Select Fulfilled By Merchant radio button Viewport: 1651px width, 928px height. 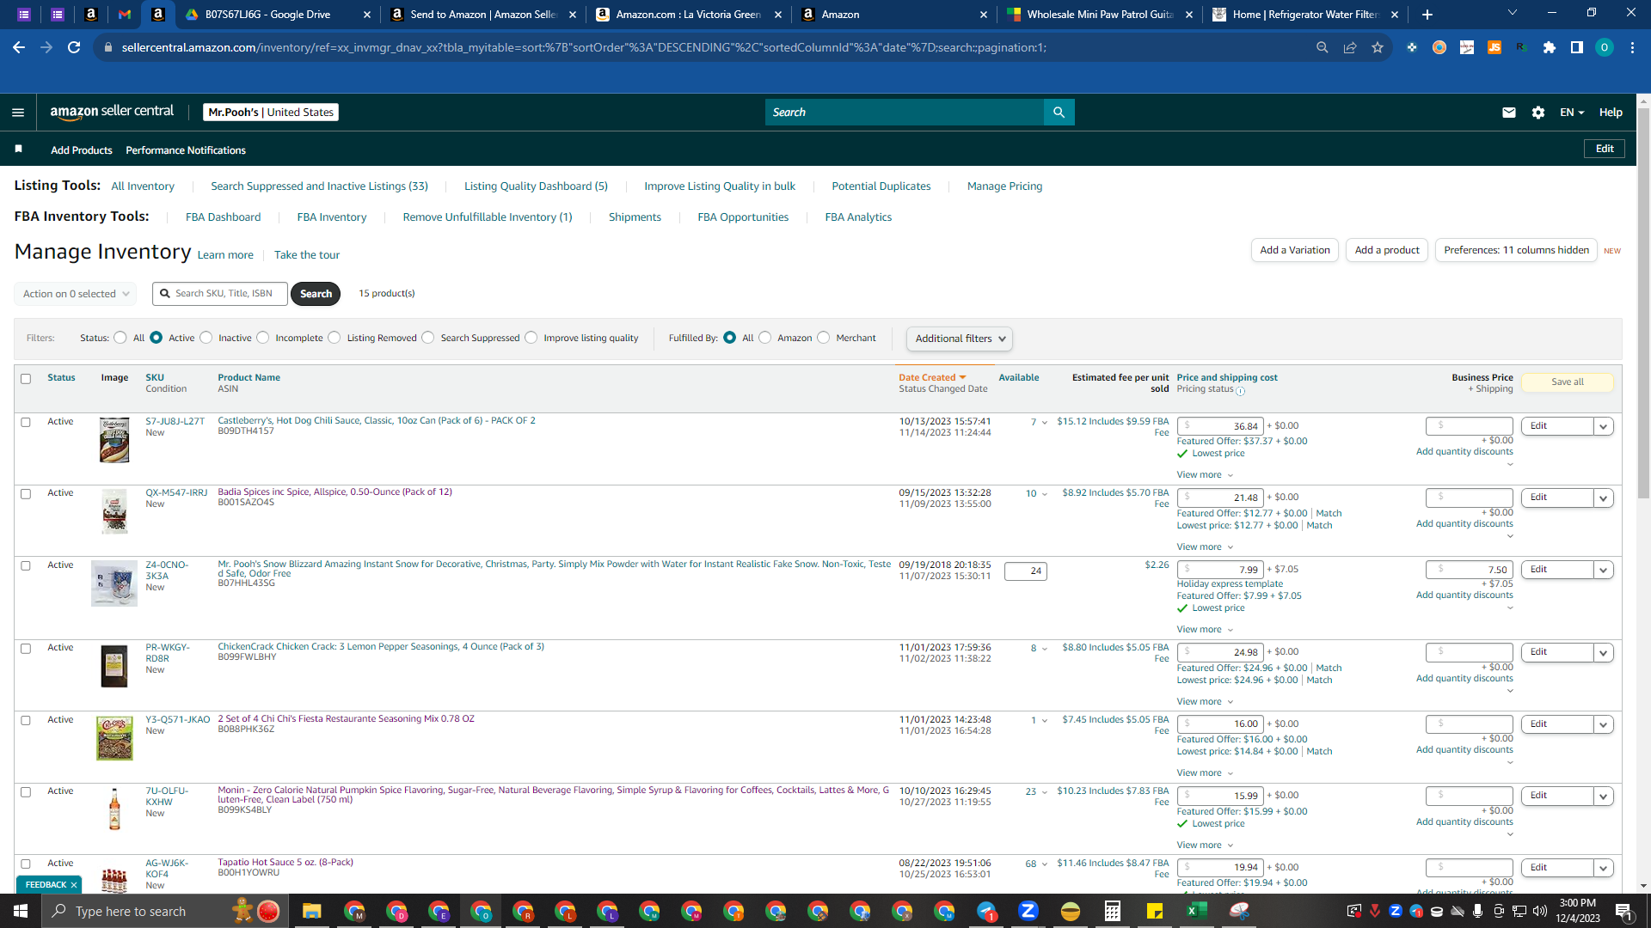(x=824, y=338)
